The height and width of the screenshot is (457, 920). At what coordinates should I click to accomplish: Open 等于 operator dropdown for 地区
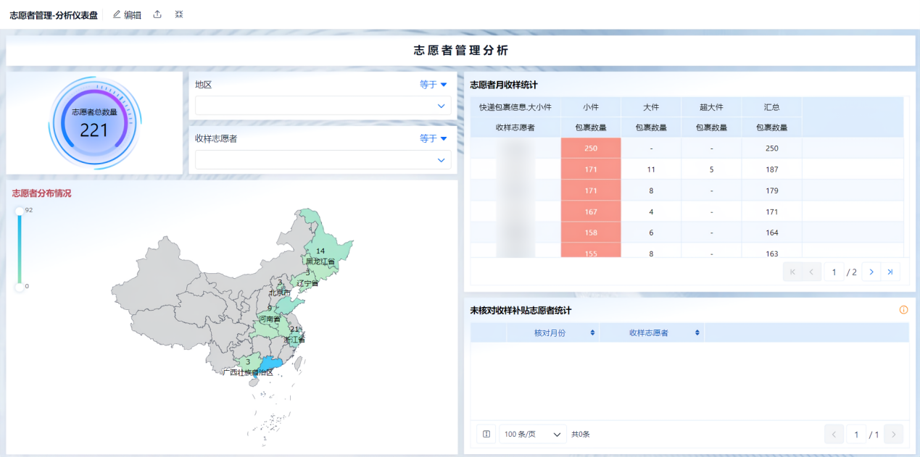[x=434, y=85]
